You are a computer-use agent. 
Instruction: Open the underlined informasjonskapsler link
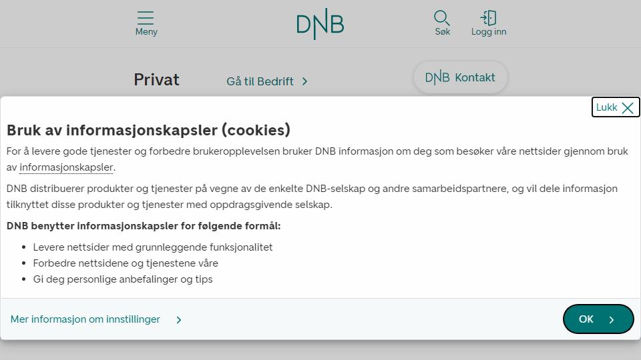click(66, 167)
